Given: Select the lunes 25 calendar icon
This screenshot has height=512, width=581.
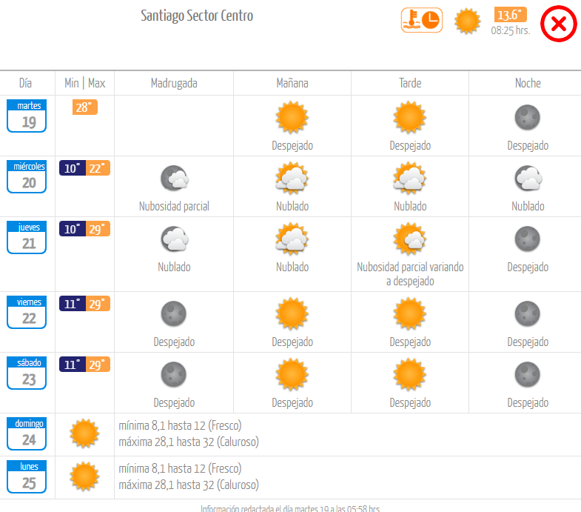Looking at the screenshot, I should pos(27,476).
